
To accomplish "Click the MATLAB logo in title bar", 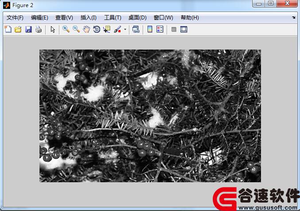I will click(7, 5).
